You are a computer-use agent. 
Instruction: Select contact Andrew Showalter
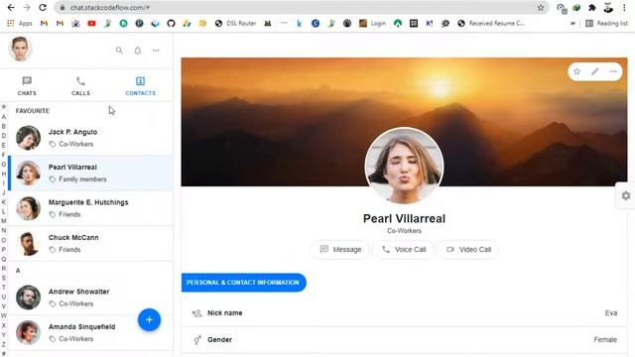click(90, 297)
